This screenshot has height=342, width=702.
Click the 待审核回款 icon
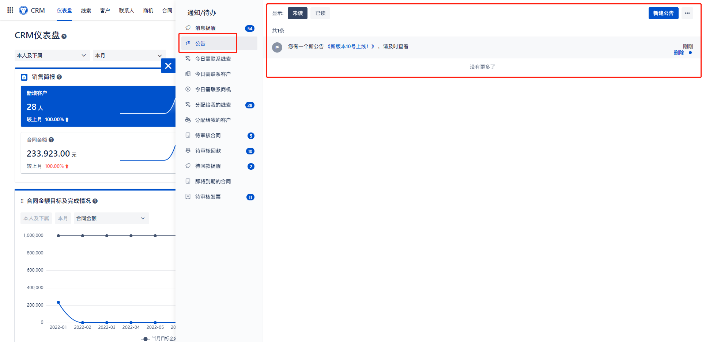[x=188, y=150]
